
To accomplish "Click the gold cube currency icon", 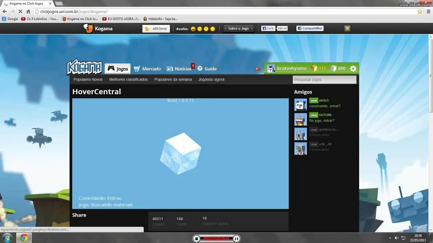I will (x=314, y=68).
